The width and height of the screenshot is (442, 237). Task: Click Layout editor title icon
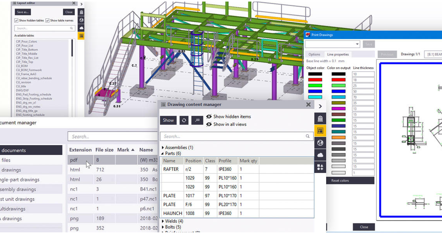tap(14, 3)
